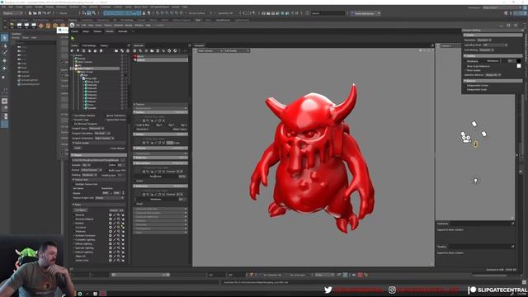The width and height of the screenshot is (528, 297).
Task: Click the rightmost icon in the Thickness map row
Action: coord(123,231)
